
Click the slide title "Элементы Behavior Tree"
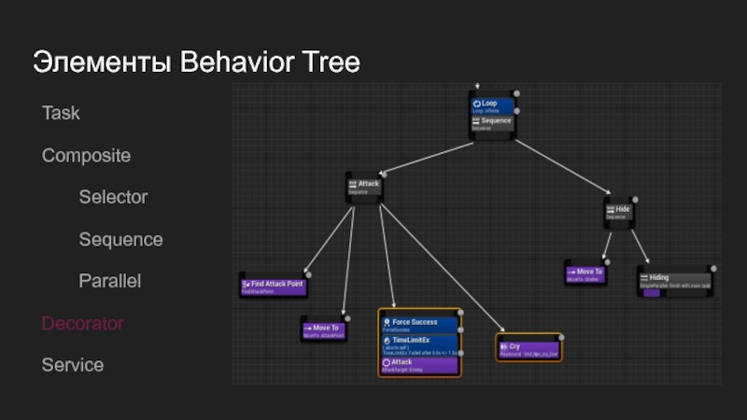pyautogui.click(x=196, y=63)
